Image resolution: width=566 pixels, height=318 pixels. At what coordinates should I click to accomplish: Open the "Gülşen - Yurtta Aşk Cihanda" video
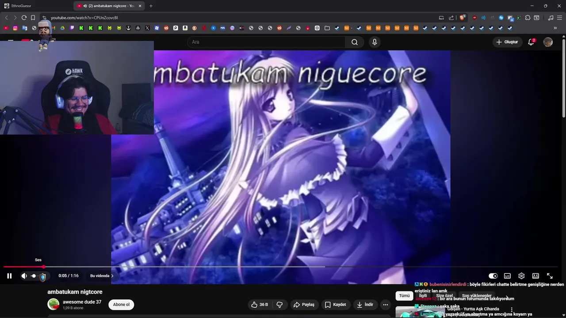click(473, 309)
